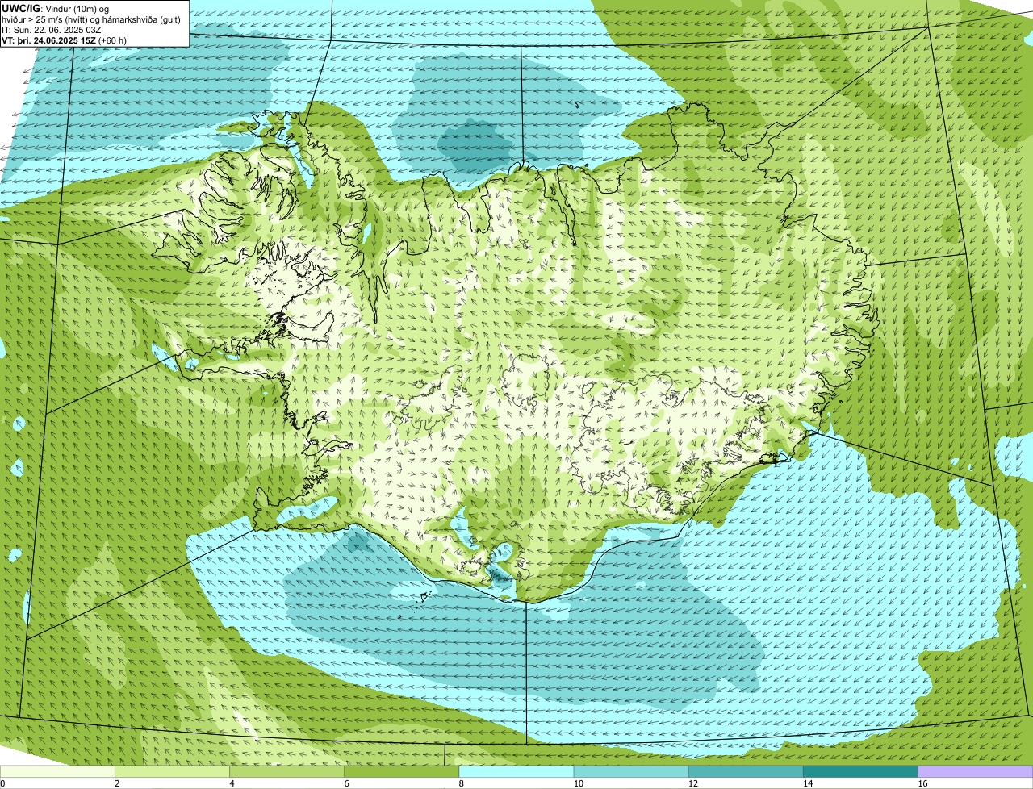
Task: Click the light cyan 8–10 m/s legend swatch
Action: [x=516, y=772]
